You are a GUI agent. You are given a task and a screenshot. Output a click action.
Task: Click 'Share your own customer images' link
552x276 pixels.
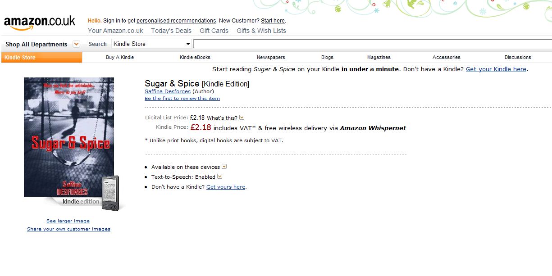68,229
